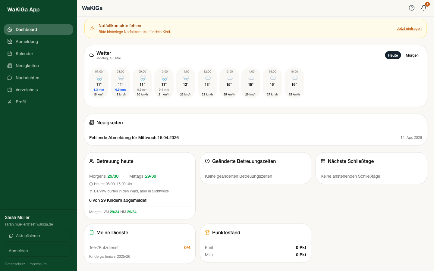Click the people icon beside Betreuung heute
434x271 pixels.
(x=92, y=161)
